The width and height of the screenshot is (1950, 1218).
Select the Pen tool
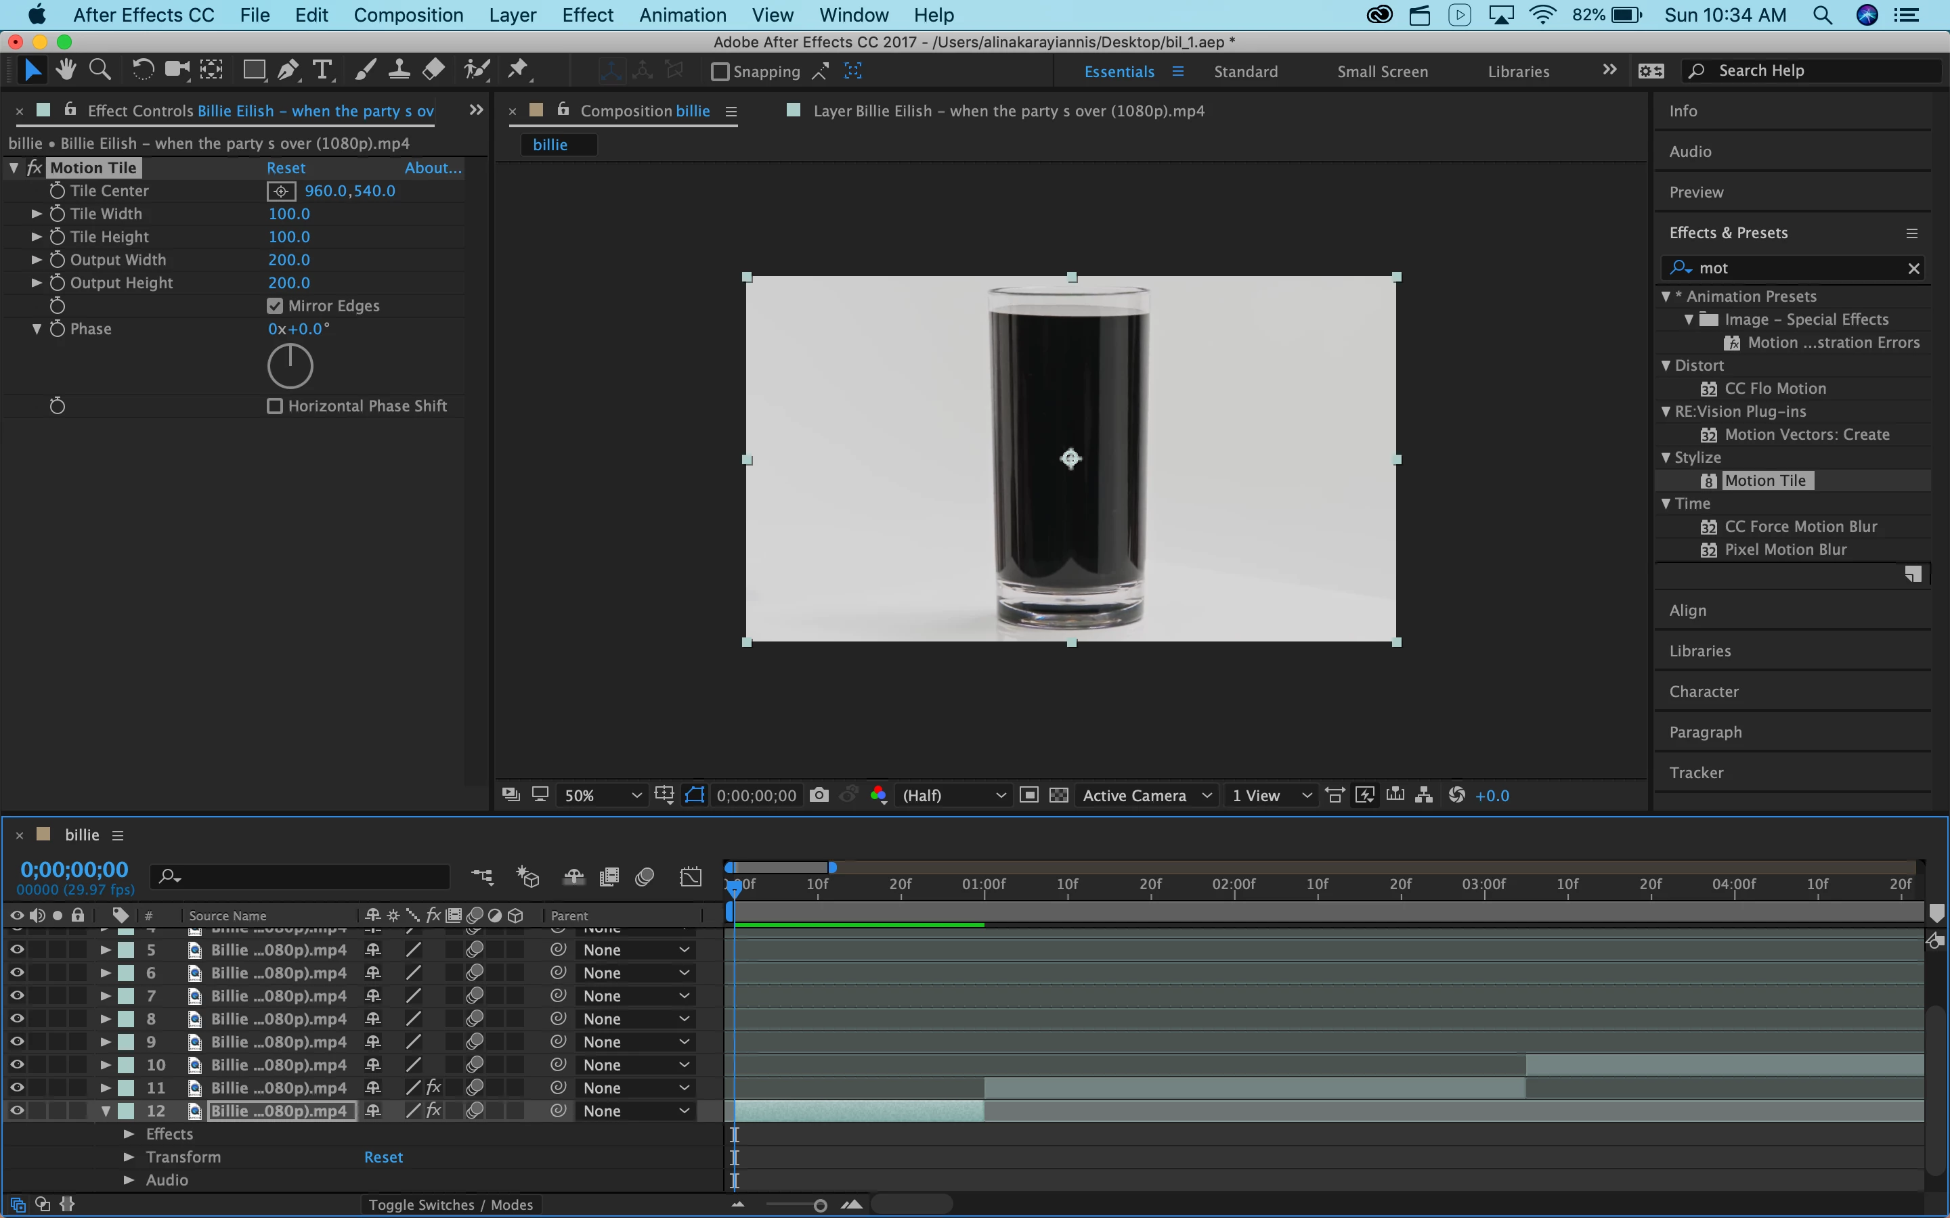[288, 71]
